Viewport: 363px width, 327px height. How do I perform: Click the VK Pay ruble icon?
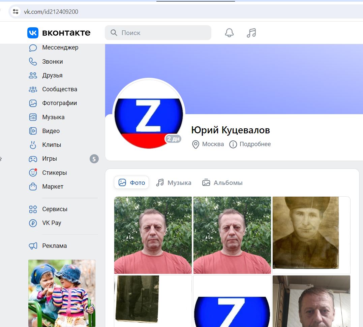click(33, 223)
